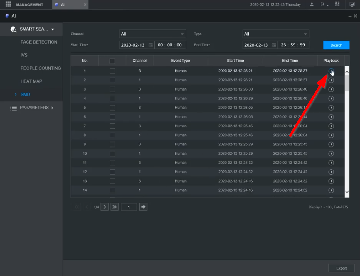Click the Export button
Viewport: 360px width, 276px height.
click(x=342, y=268)
